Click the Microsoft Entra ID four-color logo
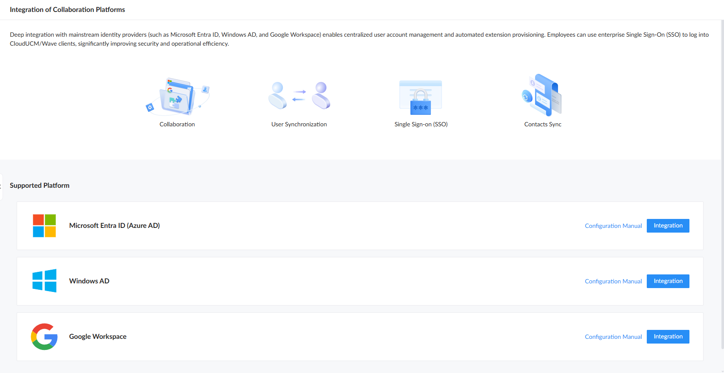Viewport: 724px width, 373px height. 44,226
